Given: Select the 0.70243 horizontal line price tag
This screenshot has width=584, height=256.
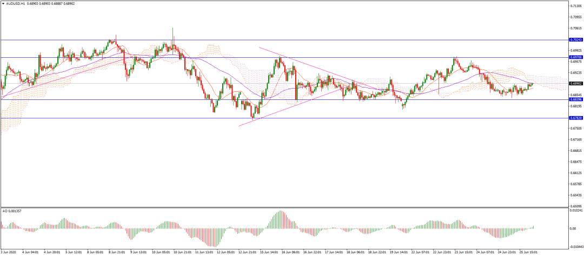Looking at the screenshot, I should tap(575, 39).
